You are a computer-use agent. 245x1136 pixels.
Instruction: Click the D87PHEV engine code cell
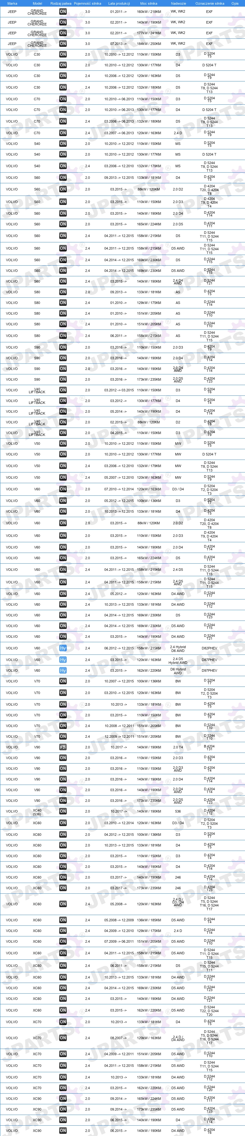[x=209, y=660]
